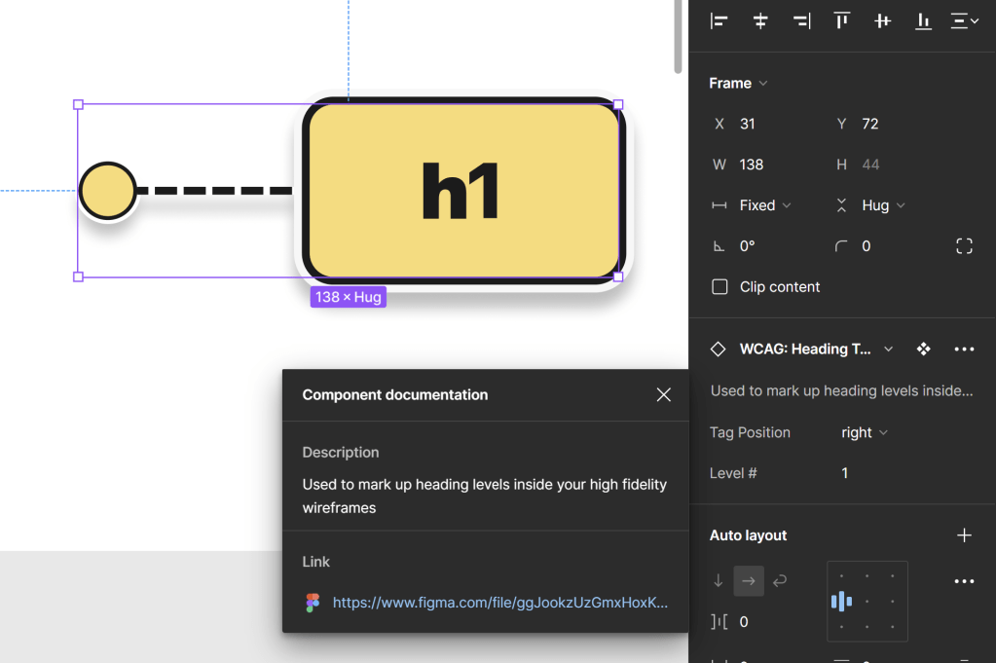The height and width of the screenshot is (663, 996).
Task: Open the Fixed horizontal resizing dropdown
Action: 764,205
